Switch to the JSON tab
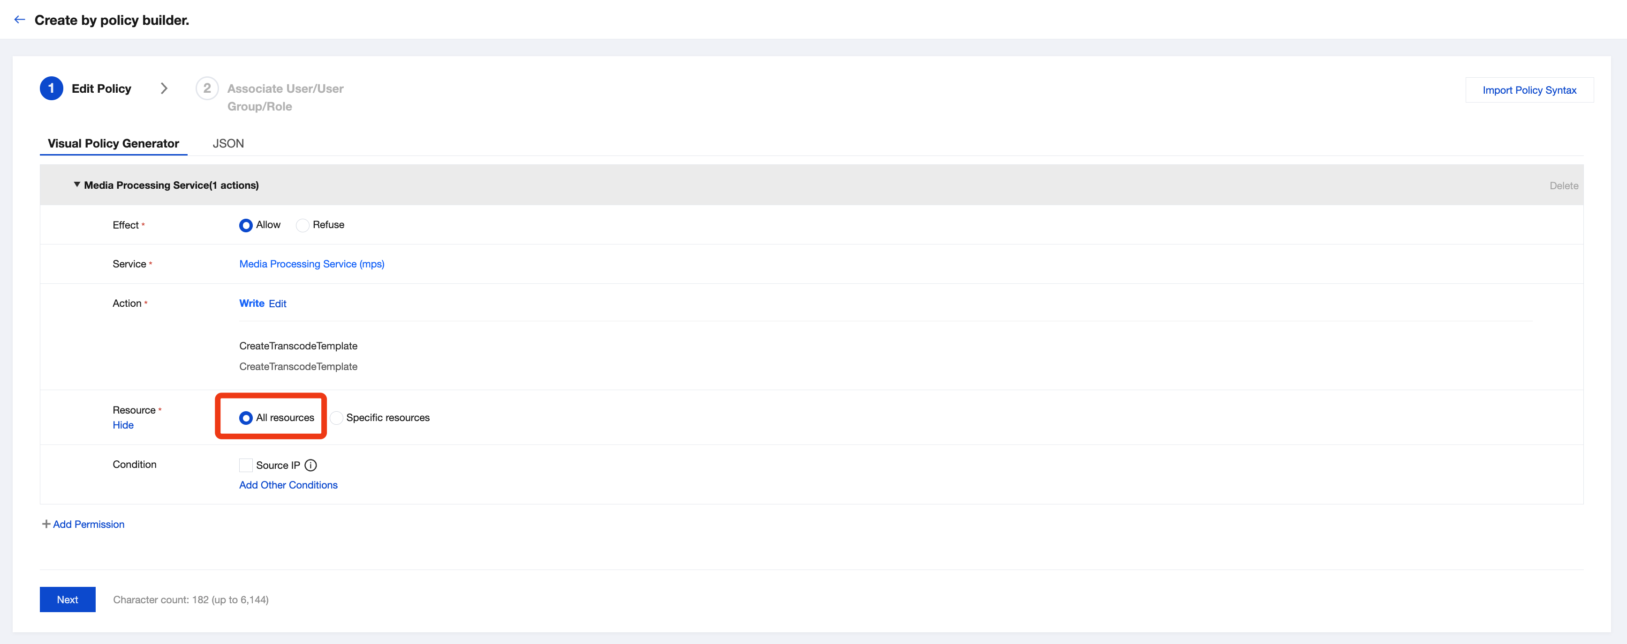 click(x=228, y=143)
